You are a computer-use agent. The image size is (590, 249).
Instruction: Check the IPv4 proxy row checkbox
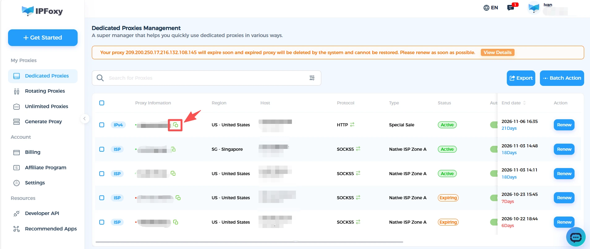coord(102,125)
